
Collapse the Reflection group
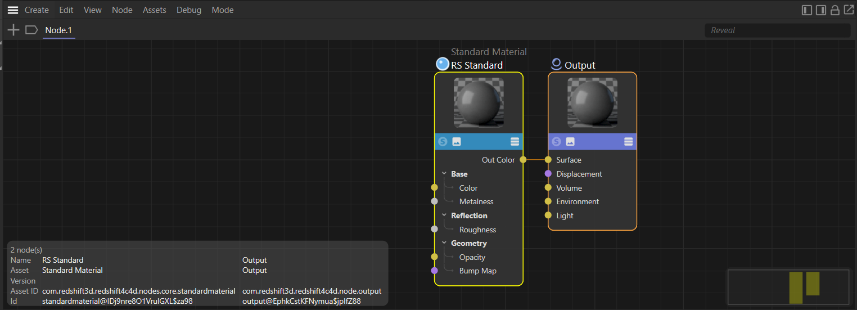(444, 215)
